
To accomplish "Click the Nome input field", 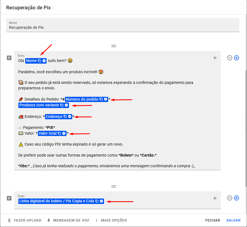I will coord(123,27).
